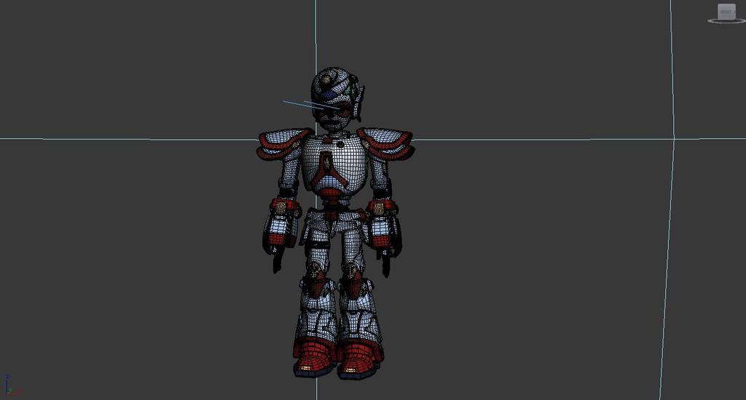Viewport: 746px width, 400px height.
Task: Click the horizontal home grid line
Action: pyautogui.click(x=146, y=139)
